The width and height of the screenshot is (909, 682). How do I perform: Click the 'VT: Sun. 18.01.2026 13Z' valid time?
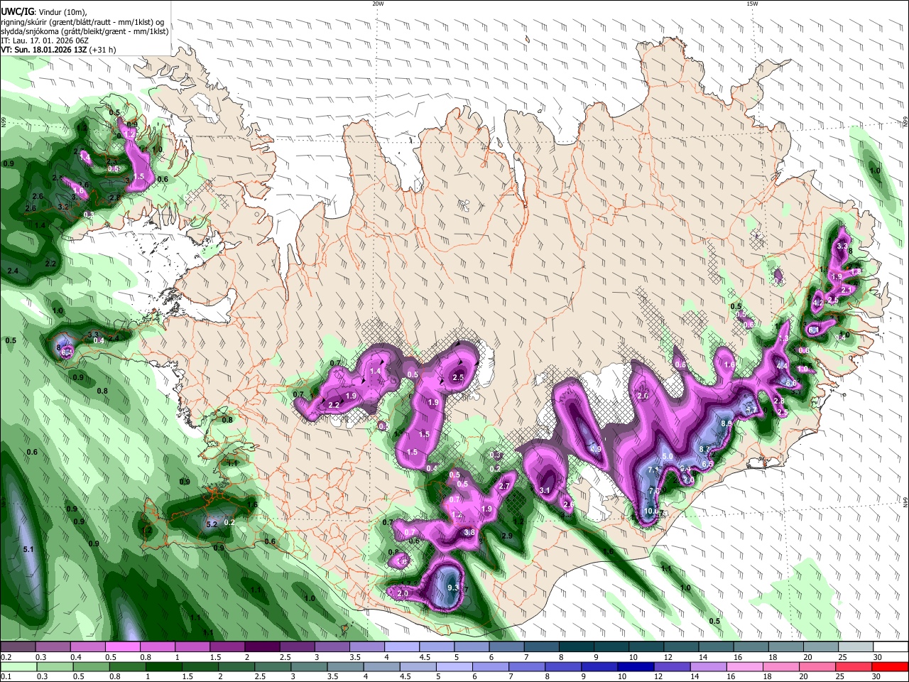[44, 50]
